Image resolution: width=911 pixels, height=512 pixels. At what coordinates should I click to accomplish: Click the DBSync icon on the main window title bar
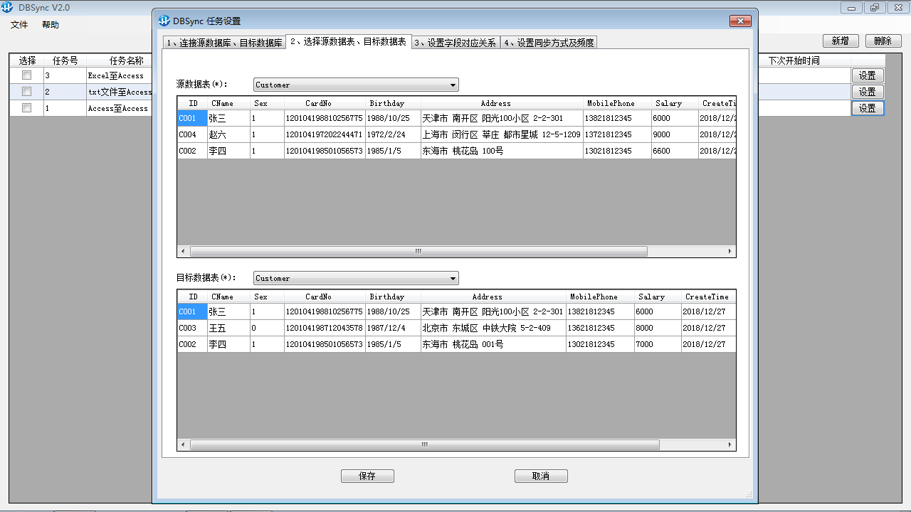6,6
